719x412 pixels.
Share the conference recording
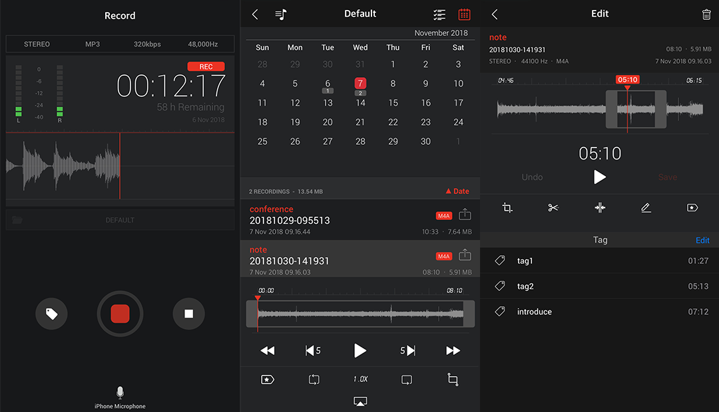click(x=465, y=215)
